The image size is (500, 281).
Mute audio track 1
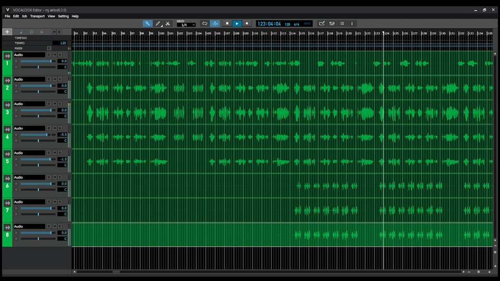tap(54, 55)
